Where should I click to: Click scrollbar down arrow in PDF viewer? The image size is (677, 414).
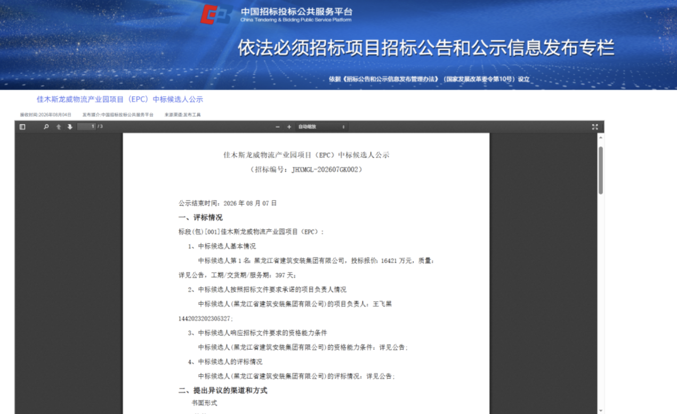point(601,410)
